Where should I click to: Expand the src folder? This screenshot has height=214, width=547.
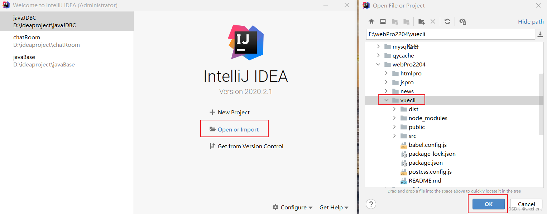point(394,136)
